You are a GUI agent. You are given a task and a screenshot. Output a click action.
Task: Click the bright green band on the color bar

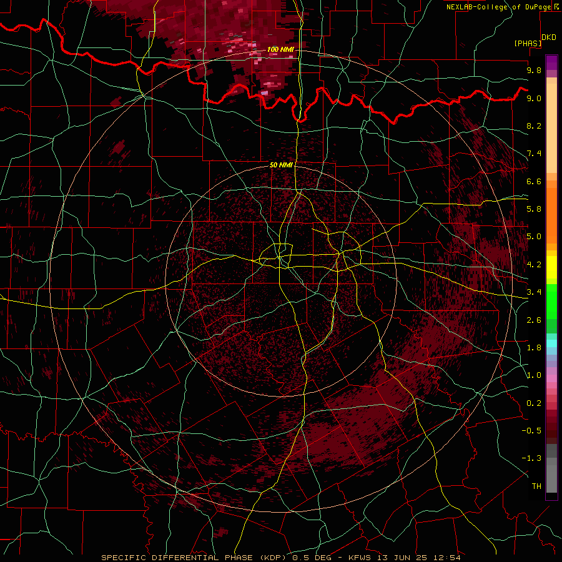[551, 302]
